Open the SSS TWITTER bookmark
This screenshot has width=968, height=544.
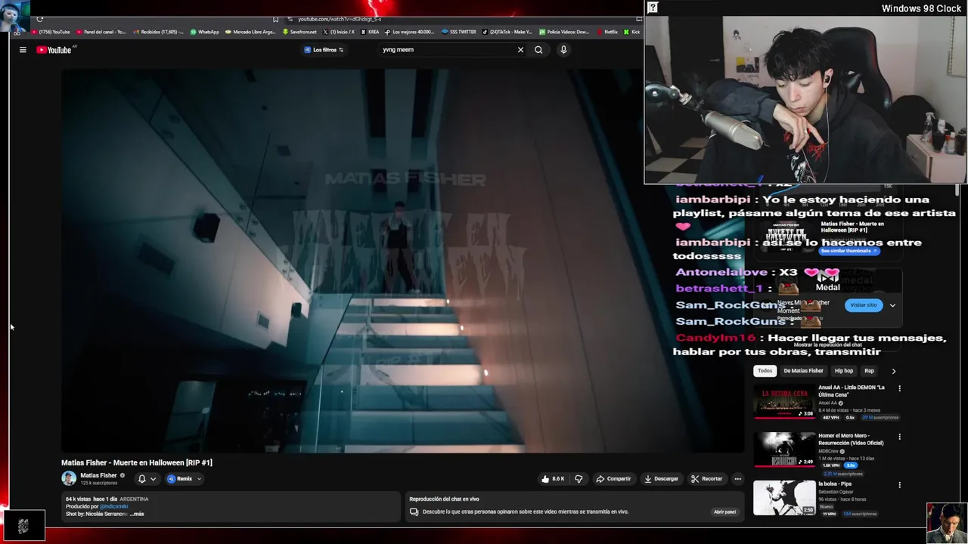point(459,32)
